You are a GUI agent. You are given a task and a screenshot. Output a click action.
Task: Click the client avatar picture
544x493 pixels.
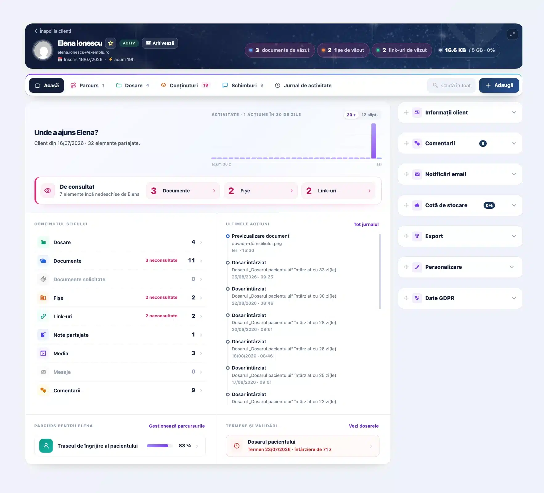click(x=43, y=50)
